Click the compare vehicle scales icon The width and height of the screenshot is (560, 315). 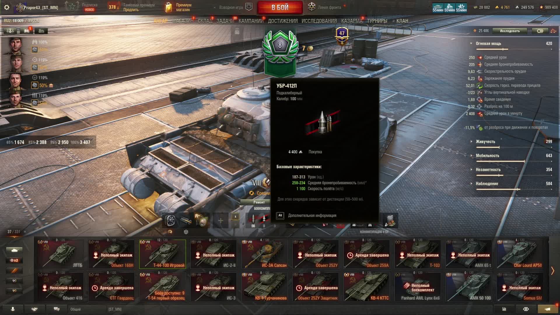pos(553,31)
